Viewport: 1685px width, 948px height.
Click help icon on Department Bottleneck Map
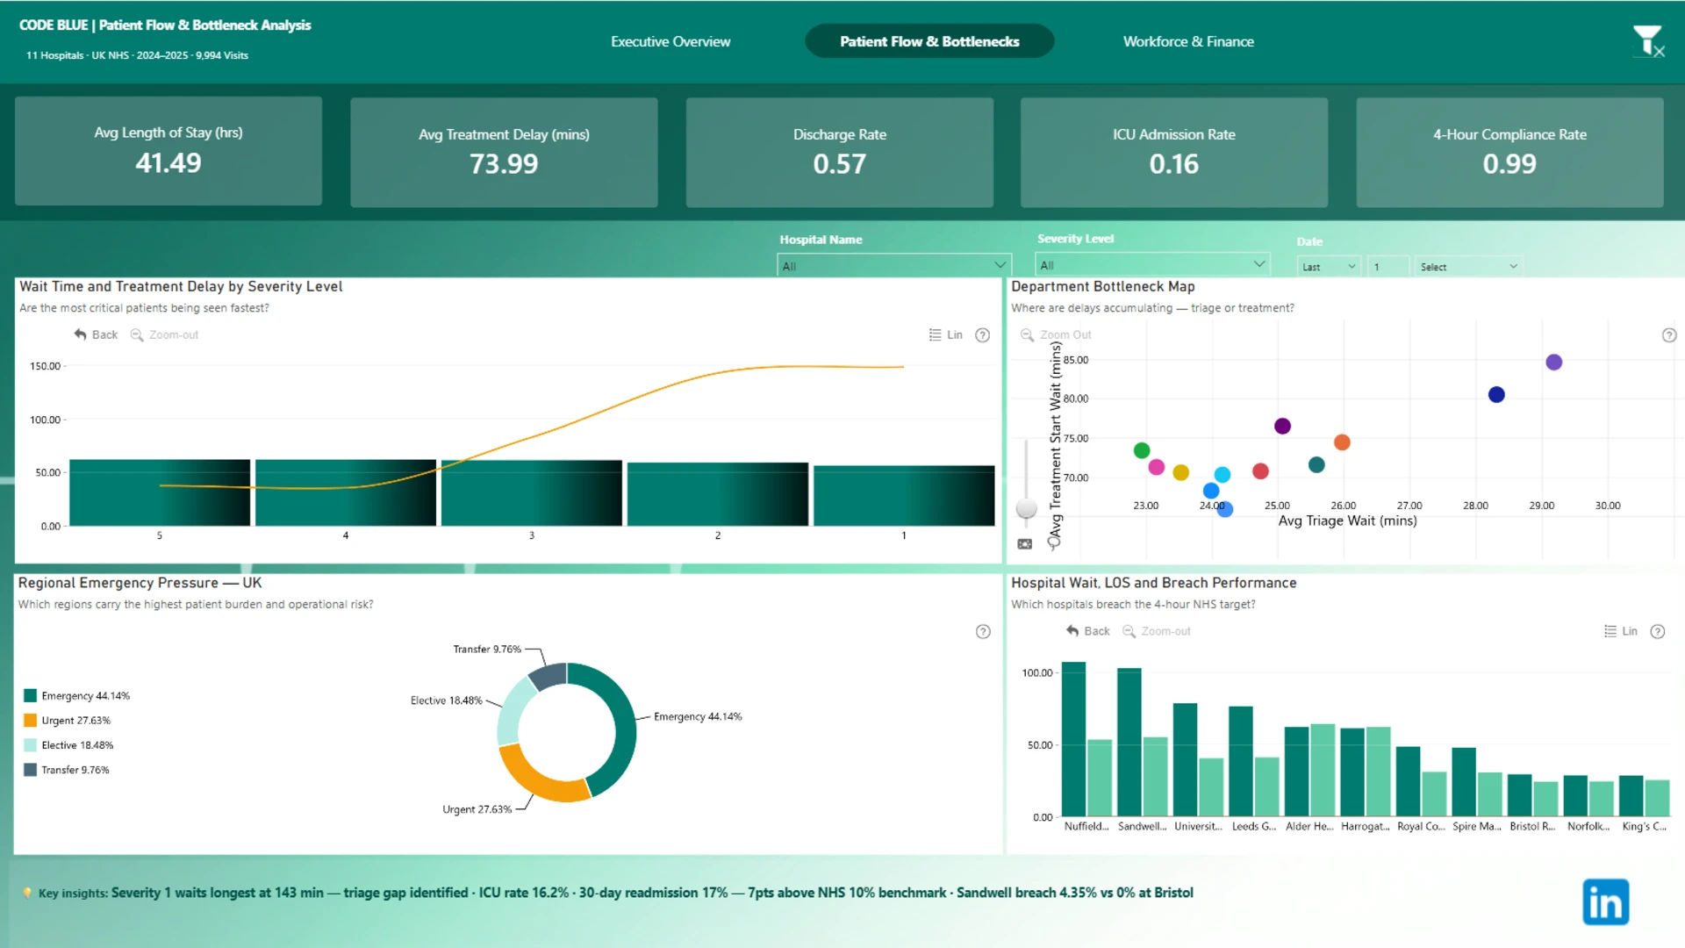pos(1669,335)
